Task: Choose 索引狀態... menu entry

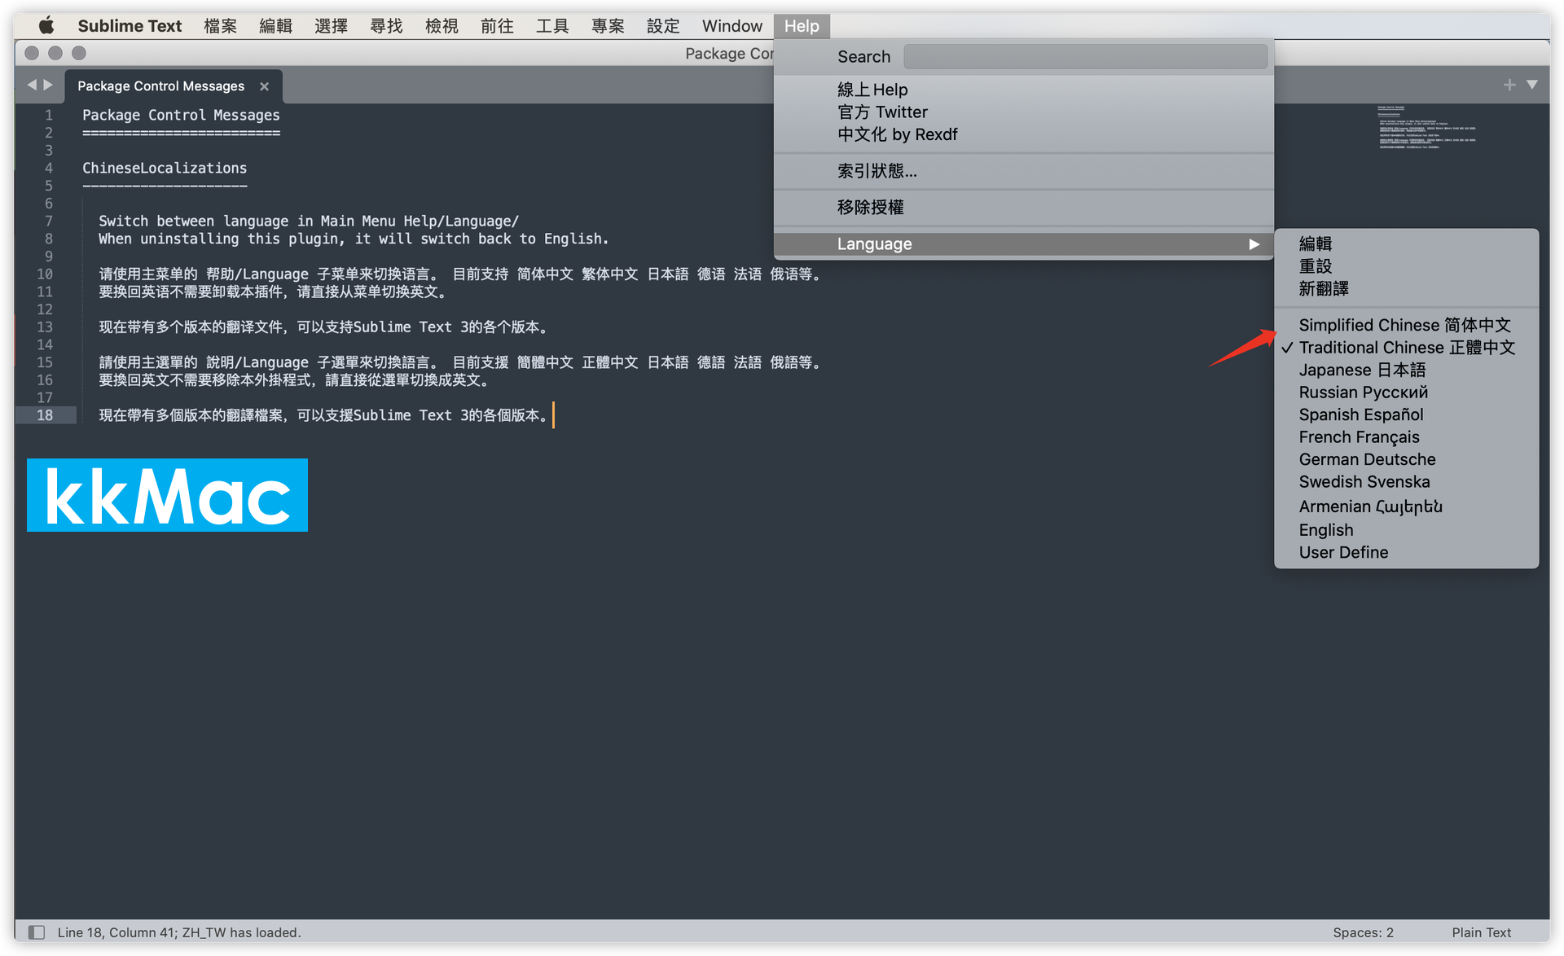Action: coord(1023,171)
